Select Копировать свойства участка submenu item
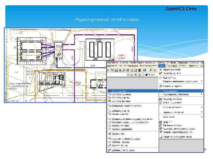 [x=127, y=106]
